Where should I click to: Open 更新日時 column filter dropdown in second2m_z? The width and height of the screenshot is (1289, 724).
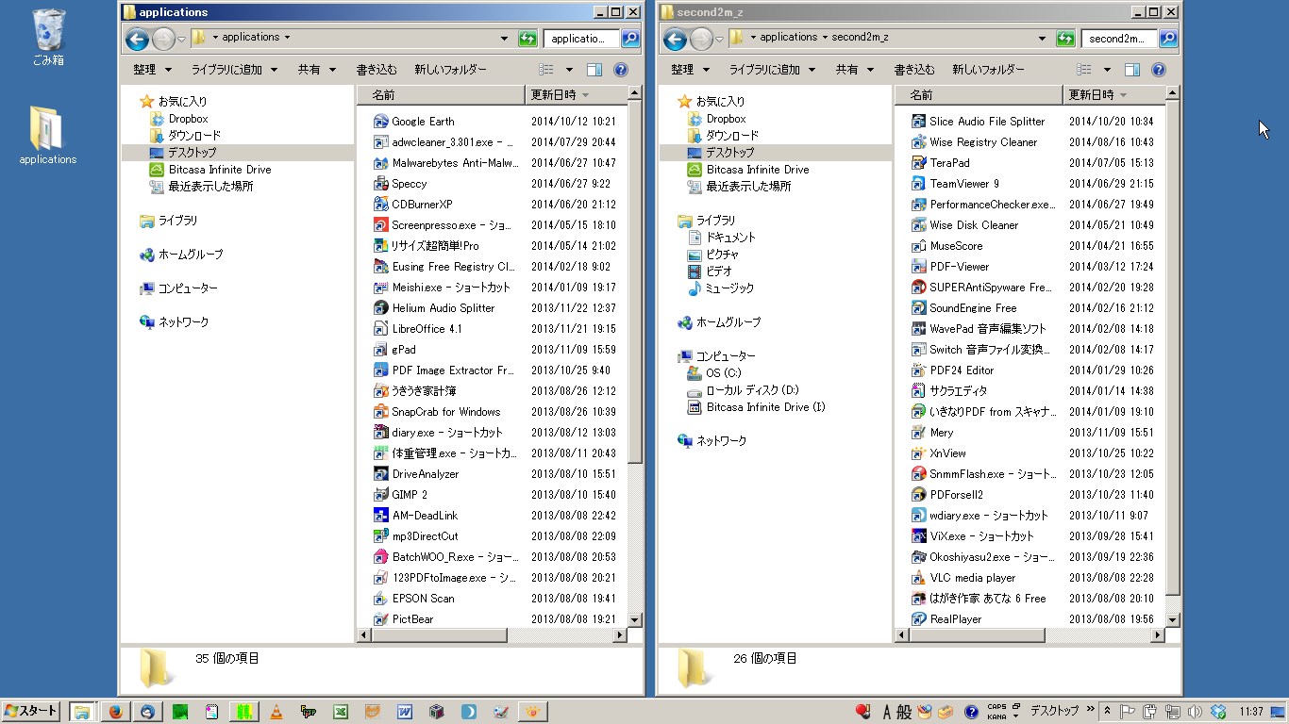pyautogui.click(x=1123, y=95)
